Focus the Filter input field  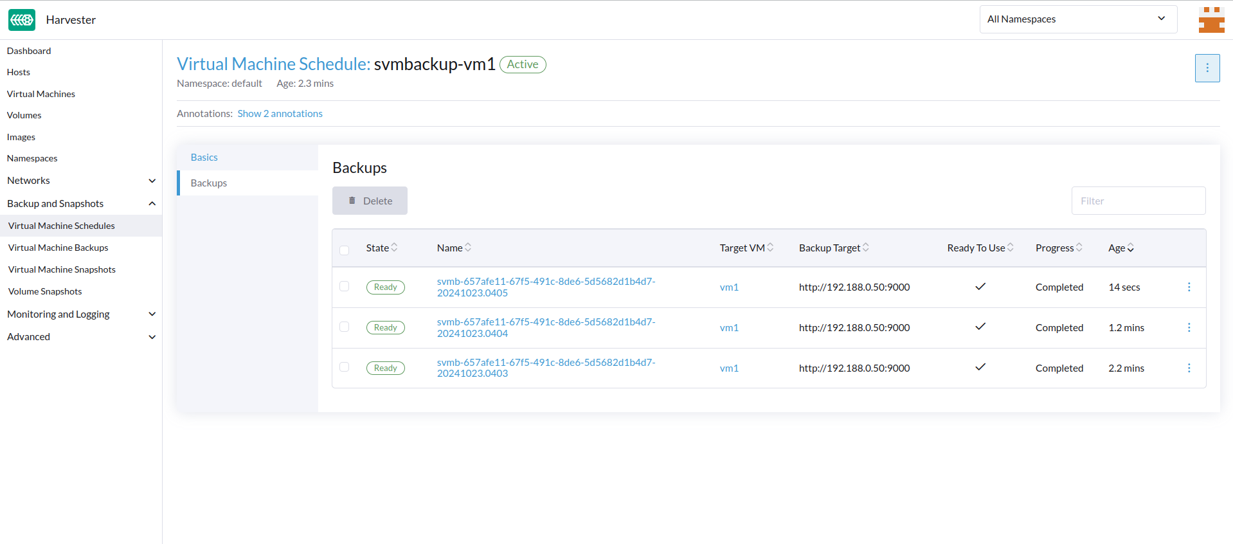point(1138,201)
